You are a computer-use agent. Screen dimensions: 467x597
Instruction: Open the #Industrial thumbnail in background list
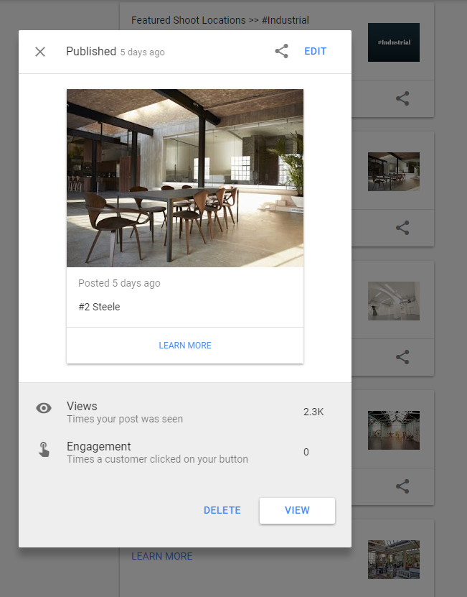394,42
